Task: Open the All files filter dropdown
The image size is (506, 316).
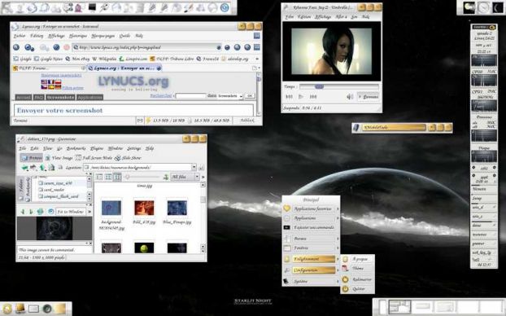Action: tap(185, 177)
